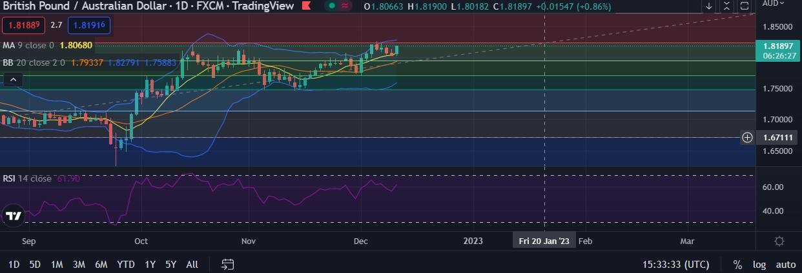Click the sell price 1.81889 button
Viewport: 802px width, 273px height.
pyautogui.click(x=24, y=26)
